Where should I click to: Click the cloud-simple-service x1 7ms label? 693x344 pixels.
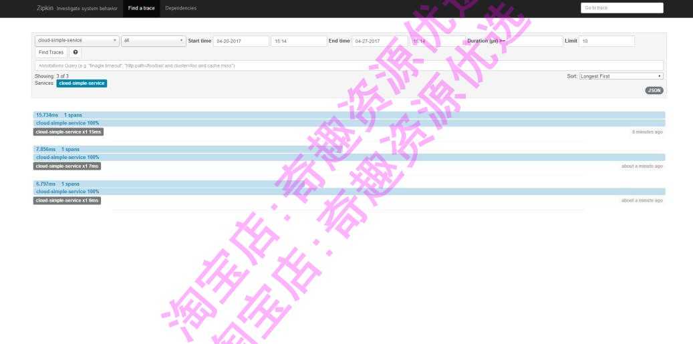click(x=67, y=166)
